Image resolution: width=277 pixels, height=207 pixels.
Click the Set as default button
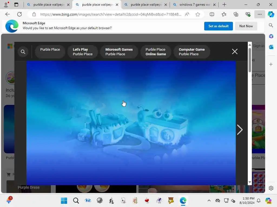pos(218,26)
